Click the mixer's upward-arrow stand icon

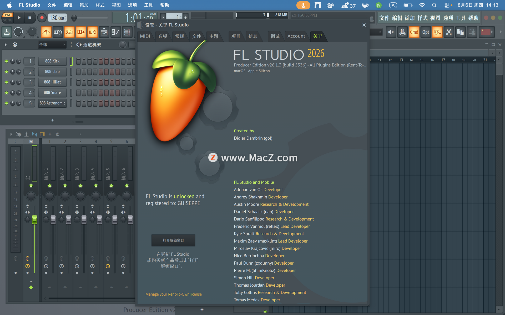pyautogui.click(x=26, y=134)
